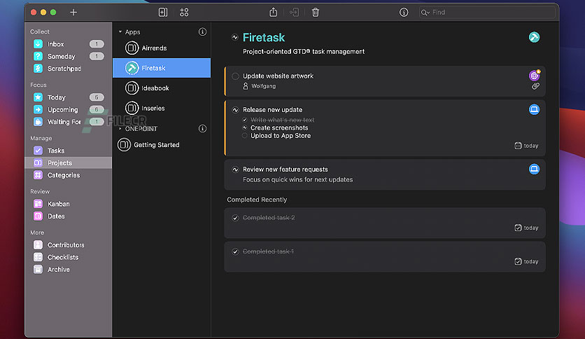Click the trash delete icon
Screen dimensions: 585x339
pos(316,13)
